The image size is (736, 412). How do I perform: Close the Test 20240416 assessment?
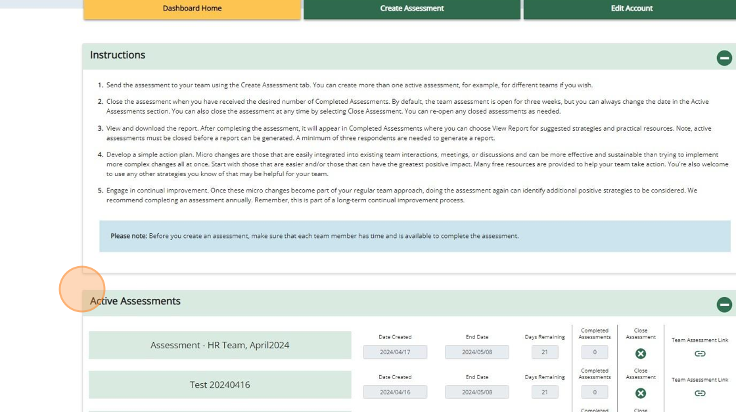tap(641, 393)
